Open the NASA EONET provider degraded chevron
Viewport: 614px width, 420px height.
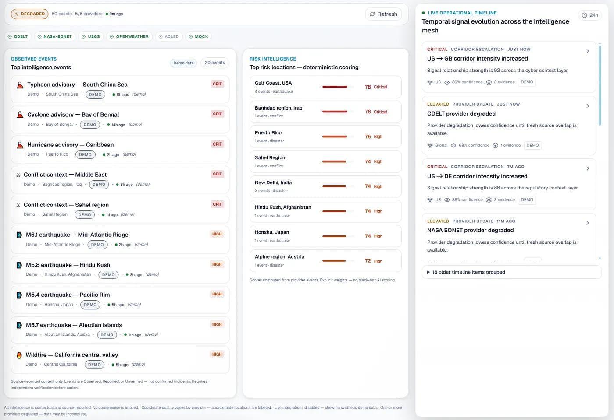[588, 223]
